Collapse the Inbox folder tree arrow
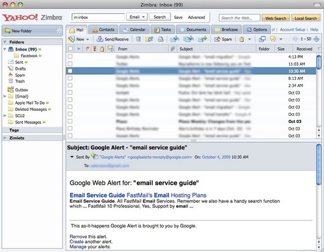Image resolution: width=324 pixels, height=252 pixels. pos(5,49)
